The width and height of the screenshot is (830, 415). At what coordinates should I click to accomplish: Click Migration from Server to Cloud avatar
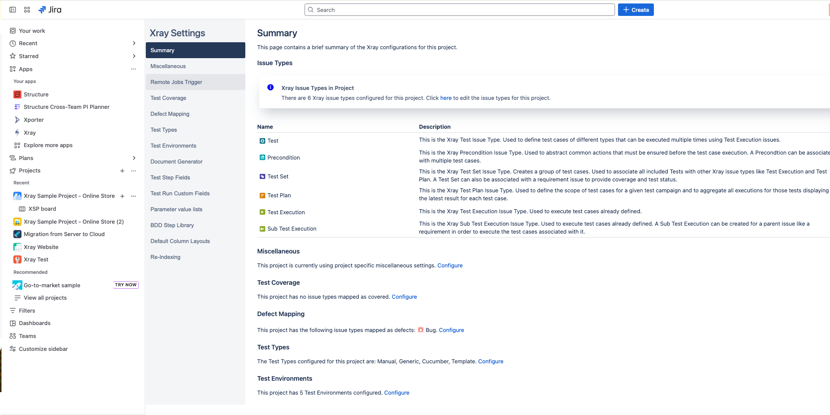[17, 234]
